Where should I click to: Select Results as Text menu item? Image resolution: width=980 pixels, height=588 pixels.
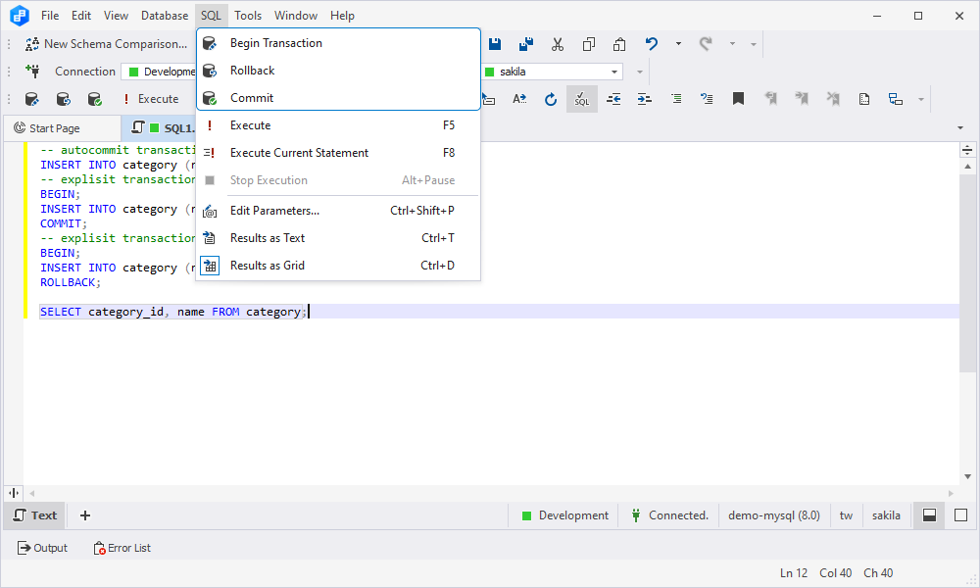(338, 238)
